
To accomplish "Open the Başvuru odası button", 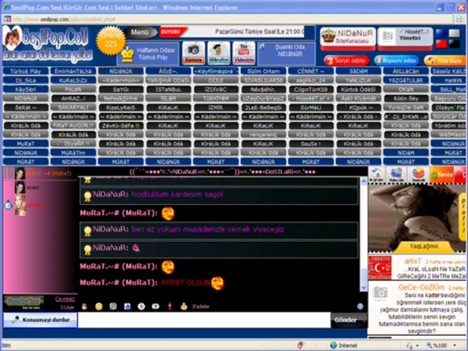I will (x=397, y=60).
